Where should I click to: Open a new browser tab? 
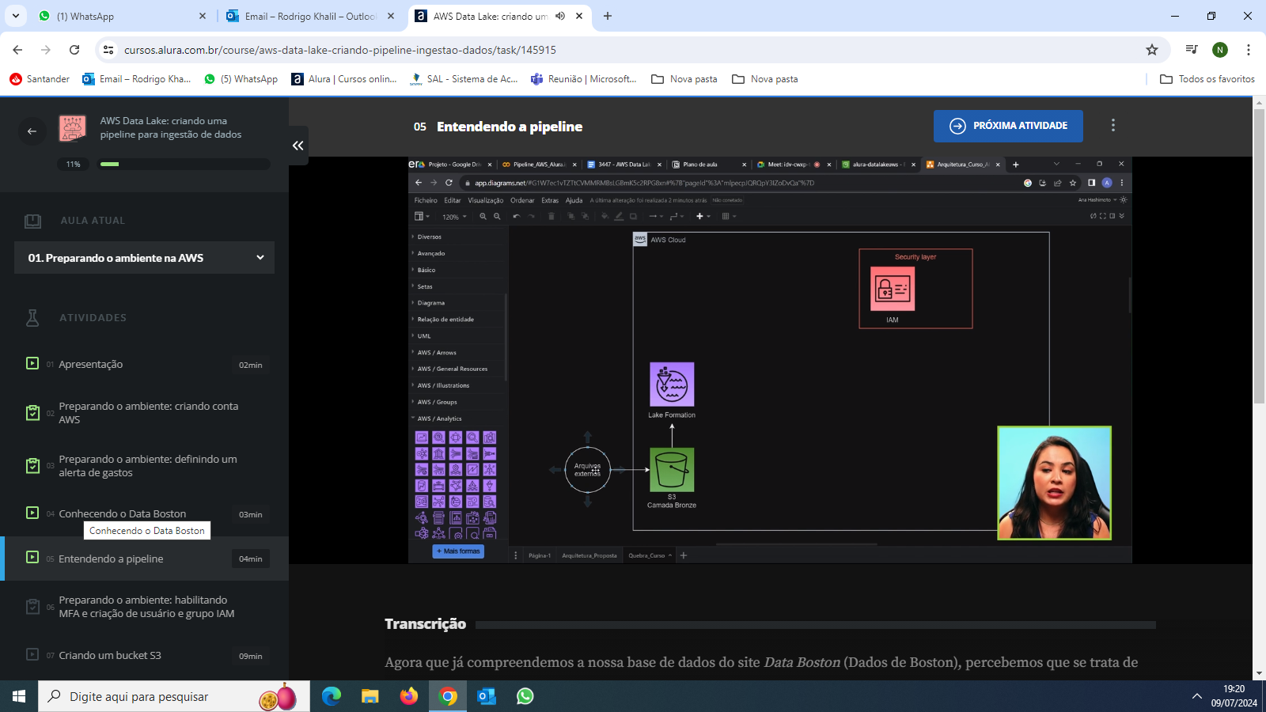pyautogui.click(x=608, y=16)
